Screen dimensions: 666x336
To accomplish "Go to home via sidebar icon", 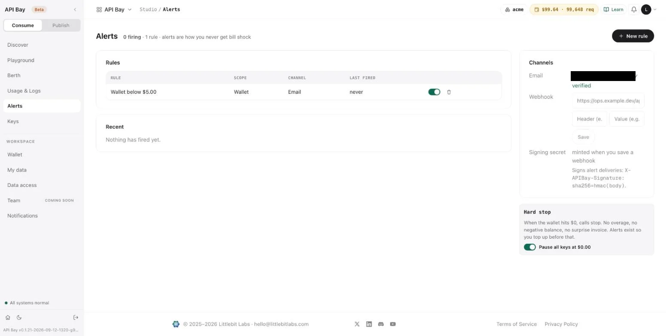I will point(8,318).
